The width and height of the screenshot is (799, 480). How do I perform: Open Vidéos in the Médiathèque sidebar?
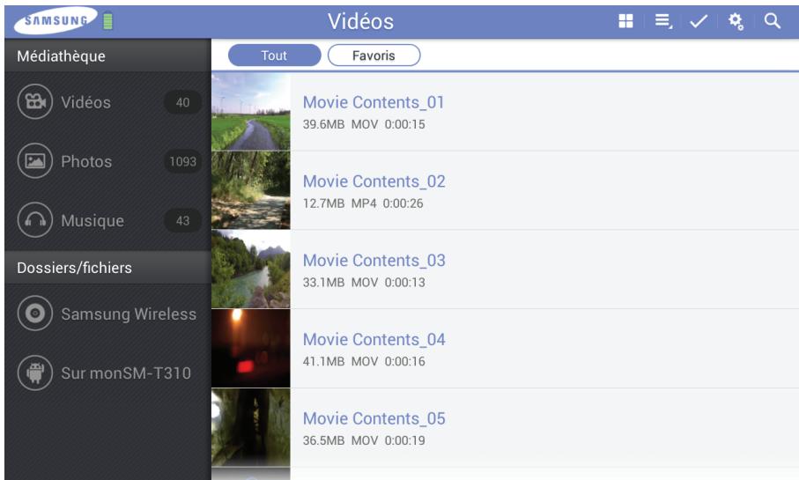(108, 102)
